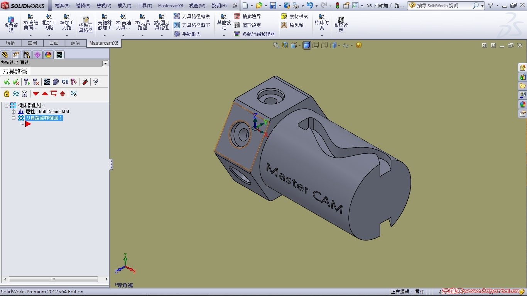
Task: Expand the 其他設定 dropdown arrow
Action: pyautogui.click(x=224, y=35)
